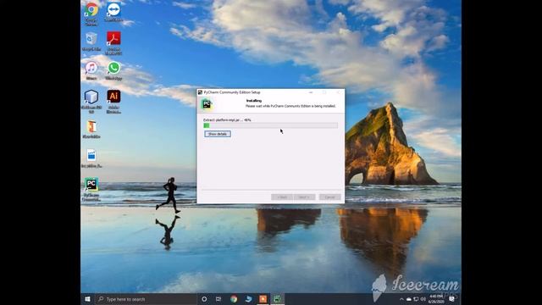Click the greyed-out Next button in Setup

[304, 197]
